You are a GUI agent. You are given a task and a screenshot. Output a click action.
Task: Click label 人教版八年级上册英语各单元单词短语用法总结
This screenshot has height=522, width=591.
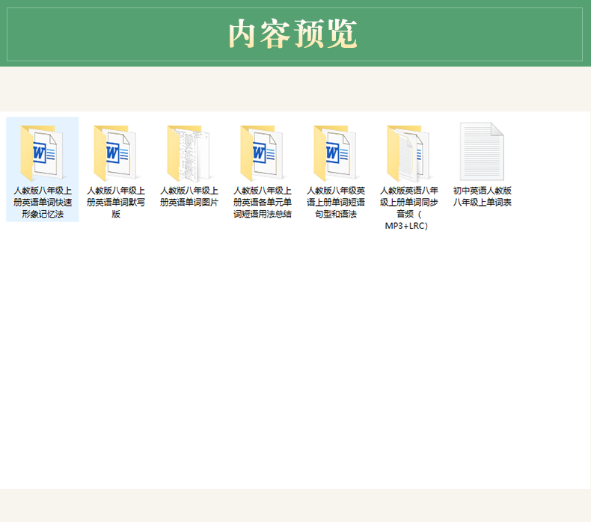[x=263, y=203]
